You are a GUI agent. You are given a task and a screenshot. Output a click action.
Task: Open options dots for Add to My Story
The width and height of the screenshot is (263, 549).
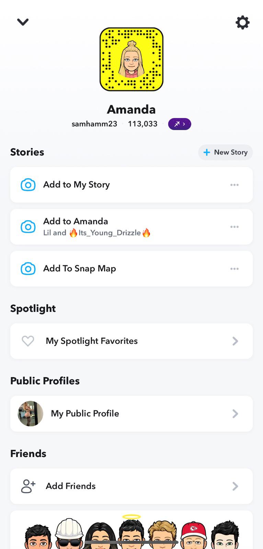(235, 185)
